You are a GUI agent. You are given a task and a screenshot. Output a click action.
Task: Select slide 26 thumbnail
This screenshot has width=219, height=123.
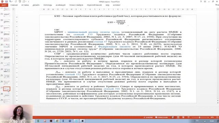pyautogui.click(x=7, y=82)
